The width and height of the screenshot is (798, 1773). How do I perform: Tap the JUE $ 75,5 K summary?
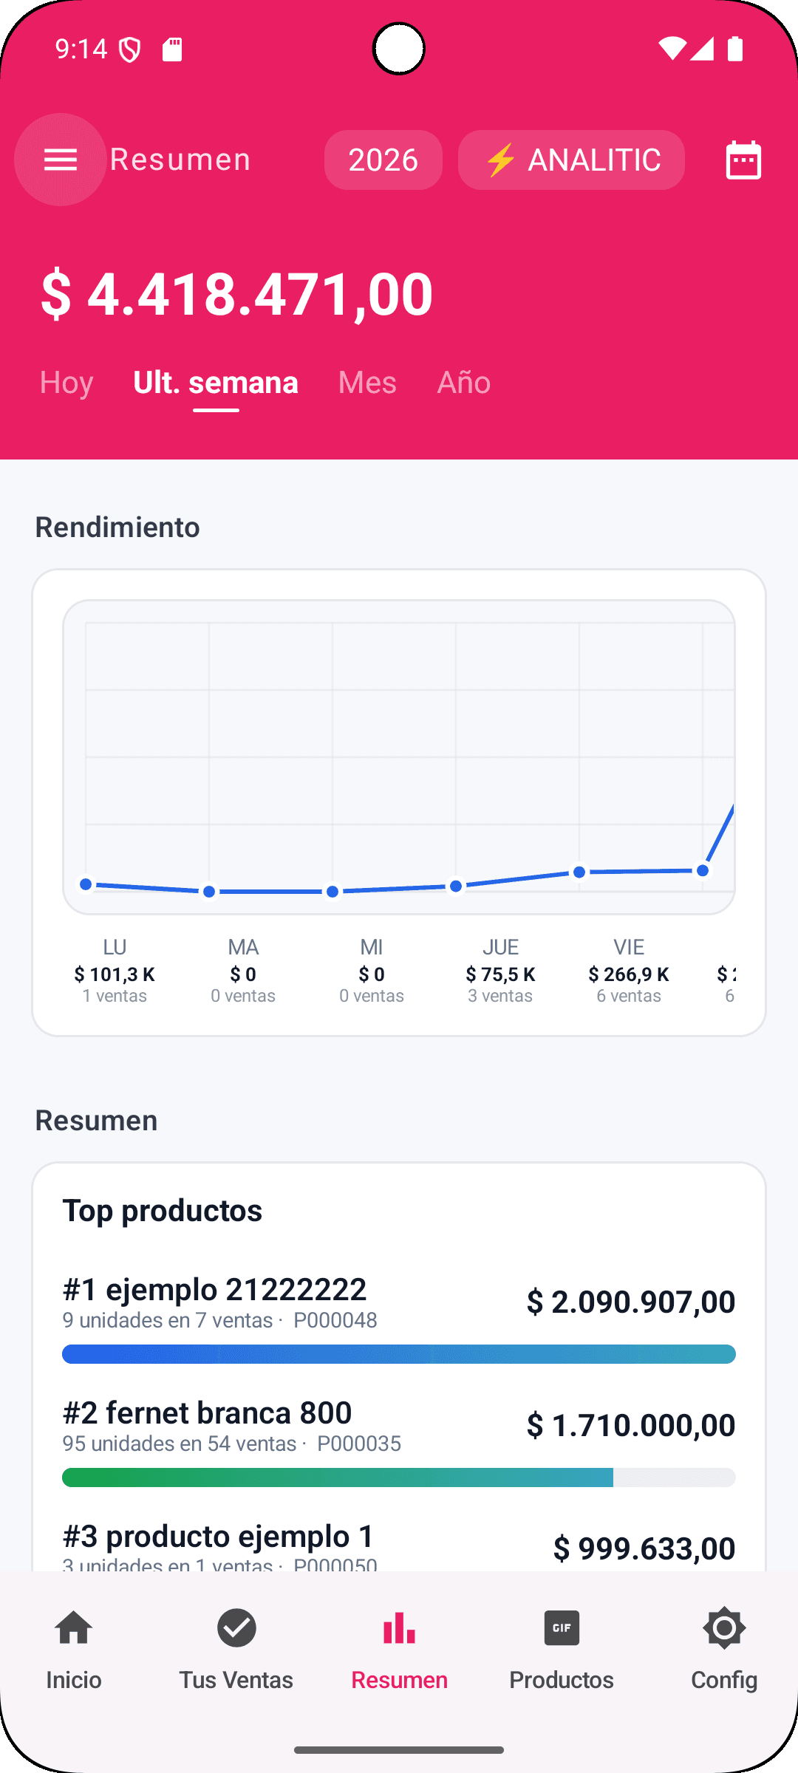(500, 971)
